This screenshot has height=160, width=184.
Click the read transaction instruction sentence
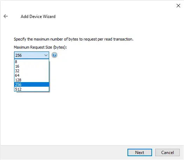74,39
